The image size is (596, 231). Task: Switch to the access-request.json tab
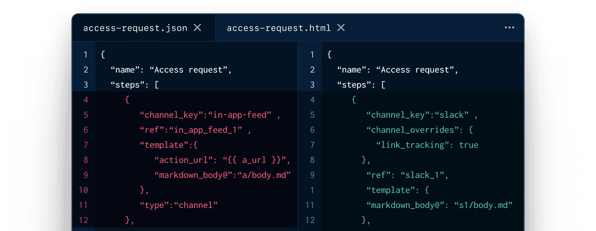point(135,28)
